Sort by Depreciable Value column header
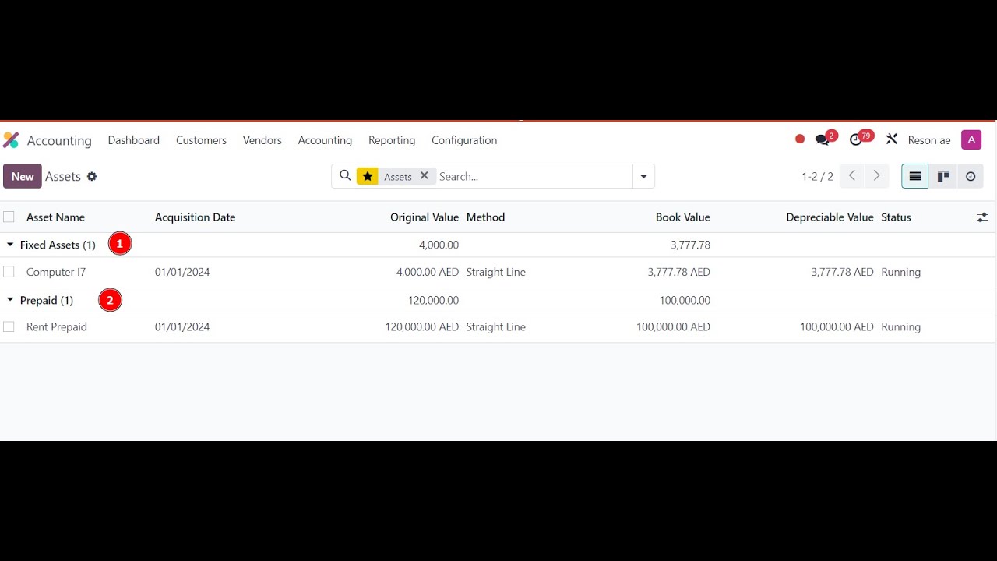This screenshot has width=997, height=561. (x=830, y=217)
